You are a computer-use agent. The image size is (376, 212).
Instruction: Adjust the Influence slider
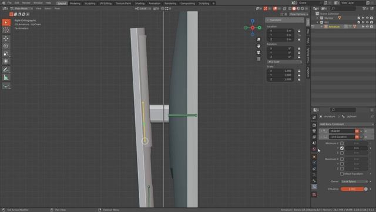click(x=352, y=189)
